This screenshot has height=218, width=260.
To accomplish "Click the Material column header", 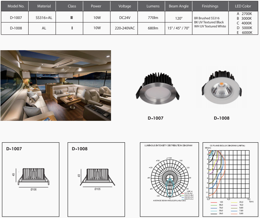I will pos(43,6).
